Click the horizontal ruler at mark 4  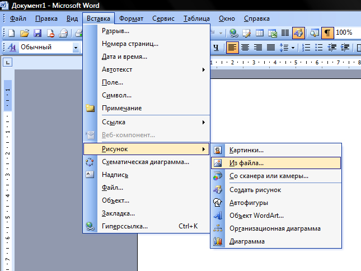tap(275, 62)
